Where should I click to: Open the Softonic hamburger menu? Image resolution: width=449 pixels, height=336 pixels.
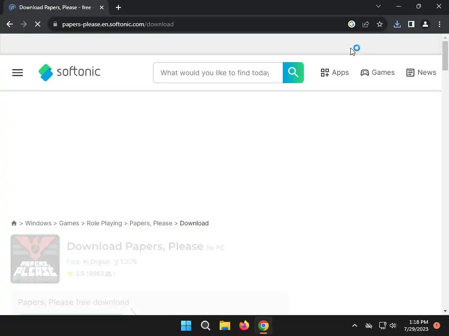(x=18, y=73)
